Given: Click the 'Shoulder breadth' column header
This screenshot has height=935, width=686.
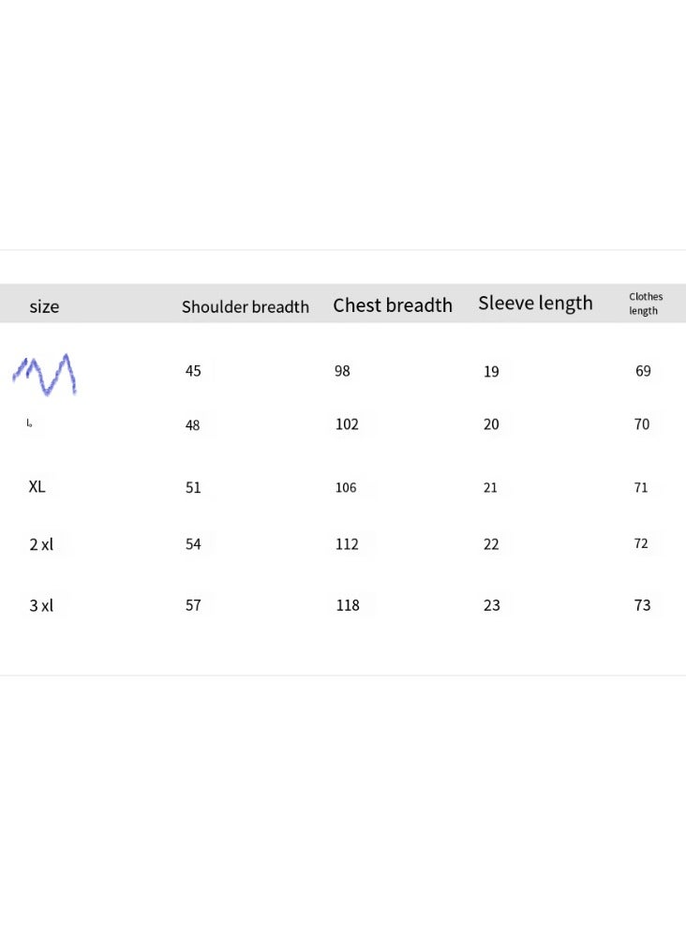Looking at the screenshot, I should click(246, 306).
